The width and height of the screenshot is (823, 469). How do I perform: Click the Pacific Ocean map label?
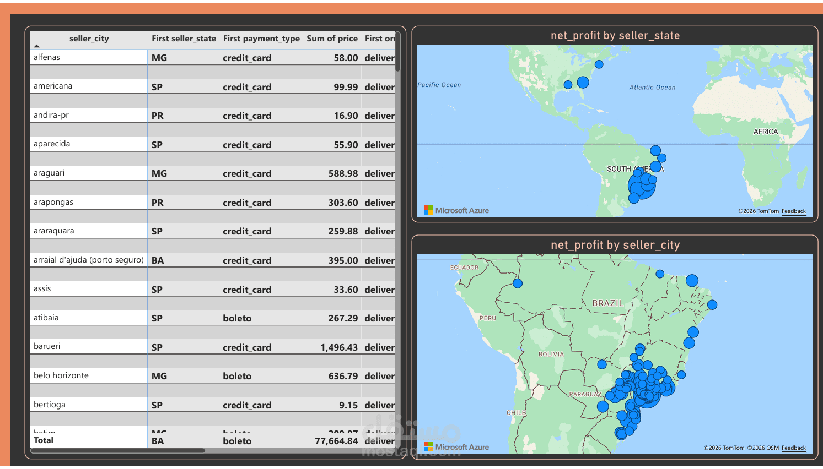point(439,85)
